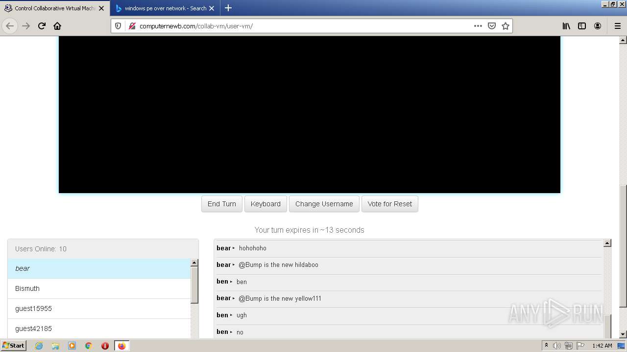Click Vote for Reset button
This screenshot has width=627, height=352.
pos(390,204)
